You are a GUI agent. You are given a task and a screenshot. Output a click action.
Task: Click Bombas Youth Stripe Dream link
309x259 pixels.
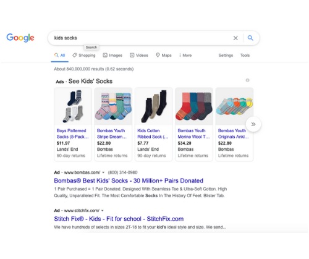pyautogui.click(x=112, y=134)
